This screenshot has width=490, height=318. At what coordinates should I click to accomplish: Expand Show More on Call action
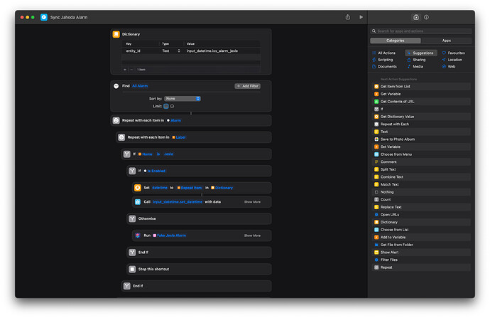252,202
